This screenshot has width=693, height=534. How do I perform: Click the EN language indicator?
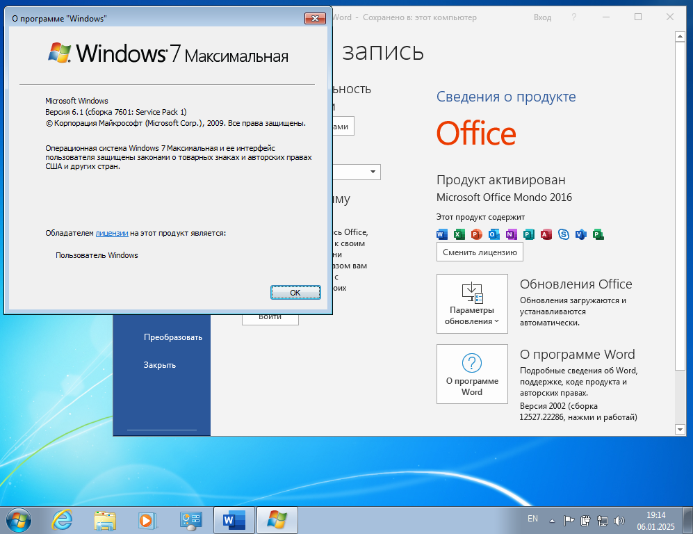click(532, 519)
